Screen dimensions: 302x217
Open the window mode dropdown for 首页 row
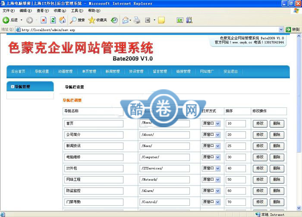[217, 124]
